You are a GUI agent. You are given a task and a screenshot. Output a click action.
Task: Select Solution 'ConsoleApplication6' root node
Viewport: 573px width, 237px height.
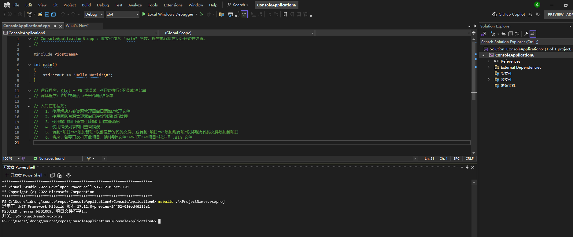click(x=530, y=49)
